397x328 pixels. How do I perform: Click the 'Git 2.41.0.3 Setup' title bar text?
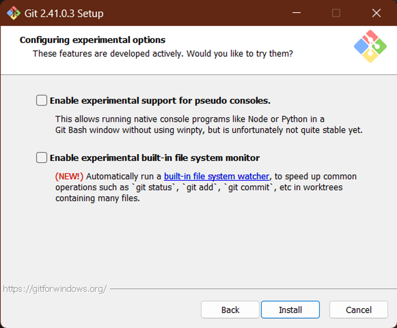[x=64, y=13]
